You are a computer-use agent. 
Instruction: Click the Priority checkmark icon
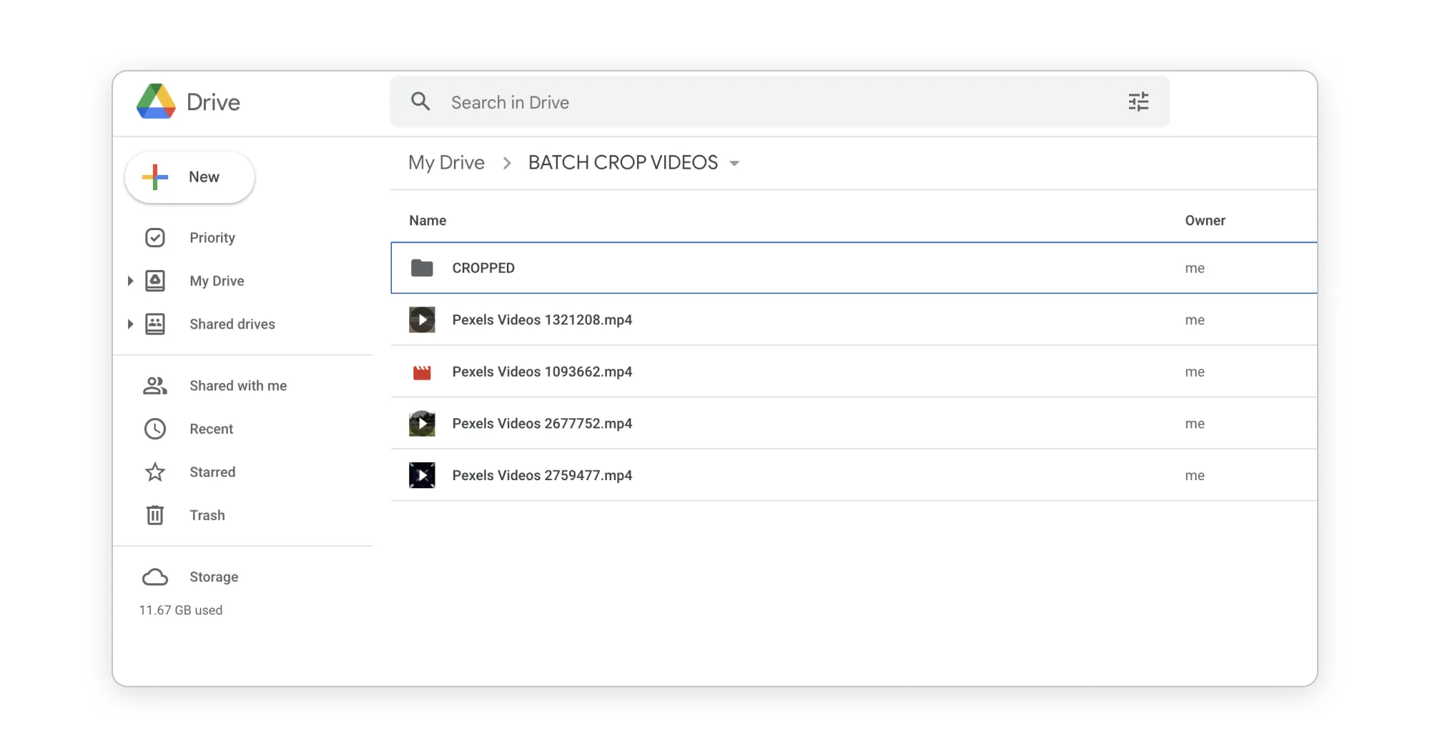[155, 238]
